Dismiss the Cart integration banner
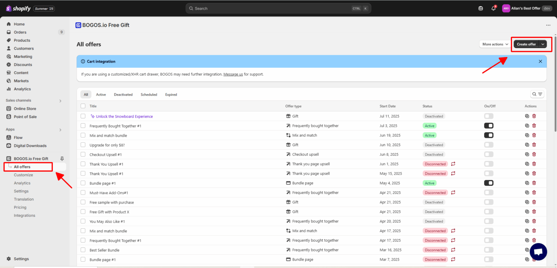 [x=540, y=62]
